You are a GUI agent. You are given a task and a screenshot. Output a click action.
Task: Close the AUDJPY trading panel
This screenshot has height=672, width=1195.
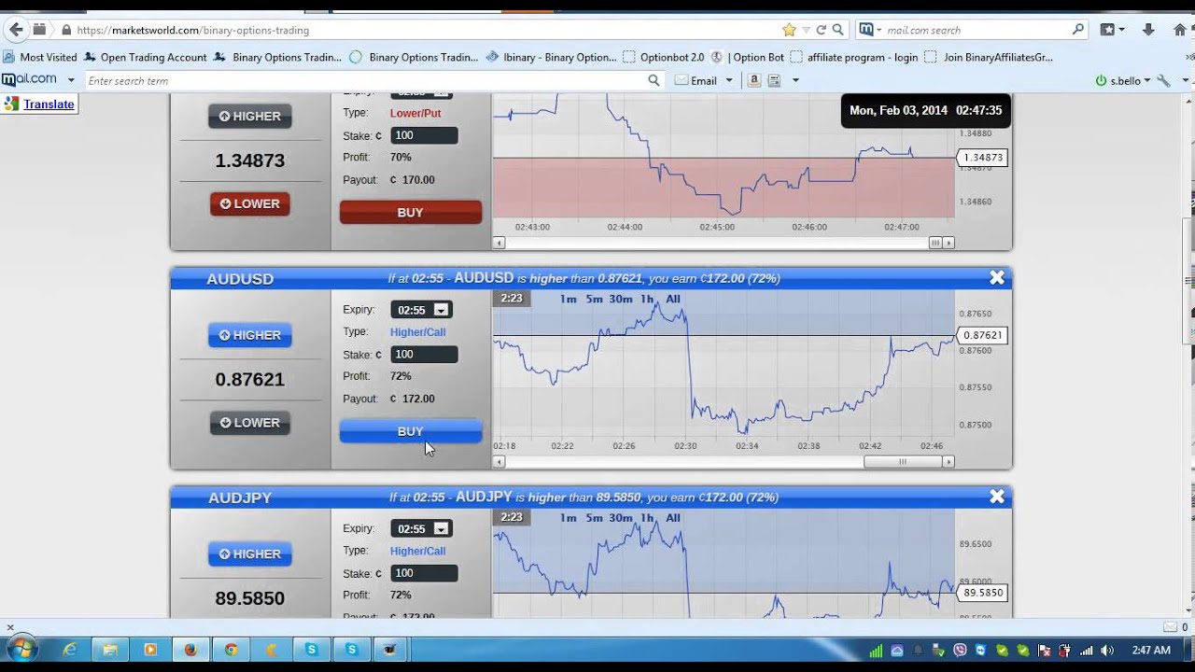pos(997,497)
